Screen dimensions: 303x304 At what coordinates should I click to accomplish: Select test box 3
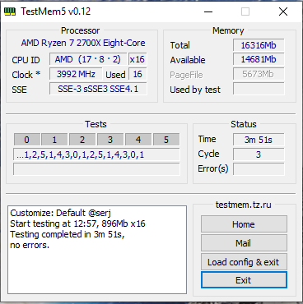[x=110, y=140]
